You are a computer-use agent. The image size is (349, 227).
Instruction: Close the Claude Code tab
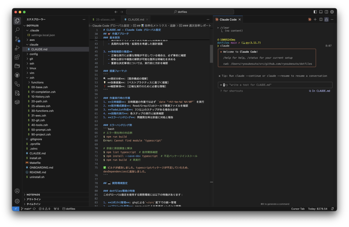(240, 19)
